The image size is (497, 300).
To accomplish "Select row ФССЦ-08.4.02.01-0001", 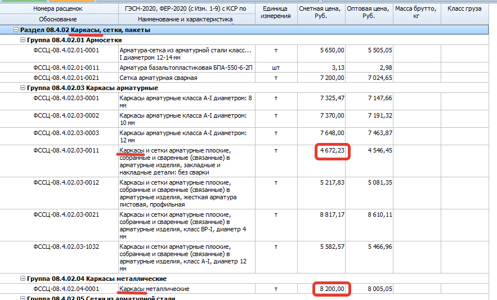I will coord(244,53).
